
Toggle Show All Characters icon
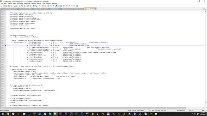coord(54,6)
